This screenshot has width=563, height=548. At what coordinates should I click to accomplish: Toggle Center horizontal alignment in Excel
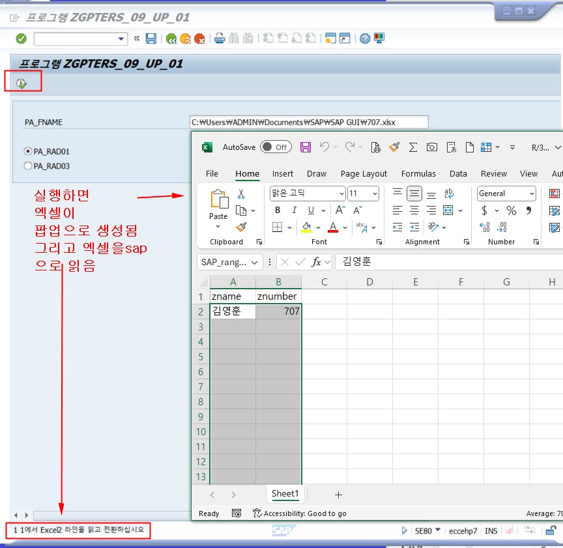point(414,210)
